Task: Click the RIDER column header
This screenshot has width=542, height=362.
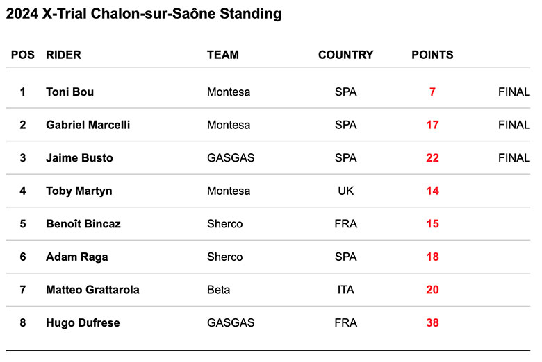Action: pos(63,55)
